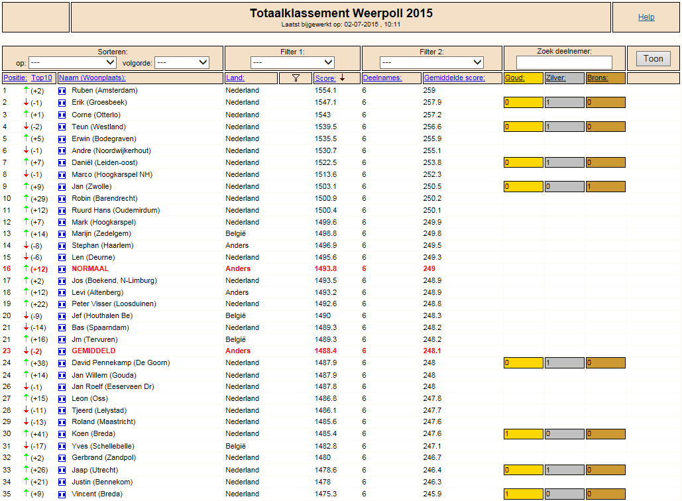The image size is (682, 501).
Task: Click the blue icon next to Marijn (Zedelgem)
Action: 62,234
